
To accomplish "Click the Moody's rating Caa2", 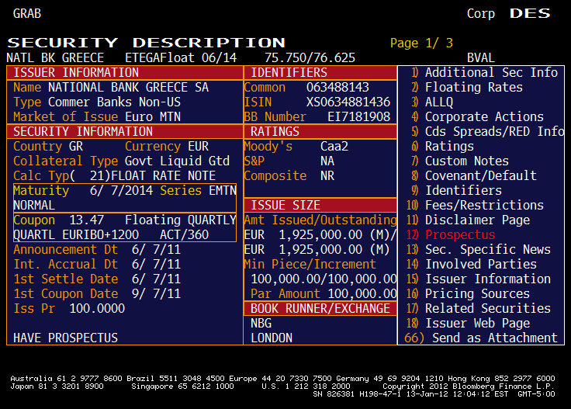I will coord(334,147).
